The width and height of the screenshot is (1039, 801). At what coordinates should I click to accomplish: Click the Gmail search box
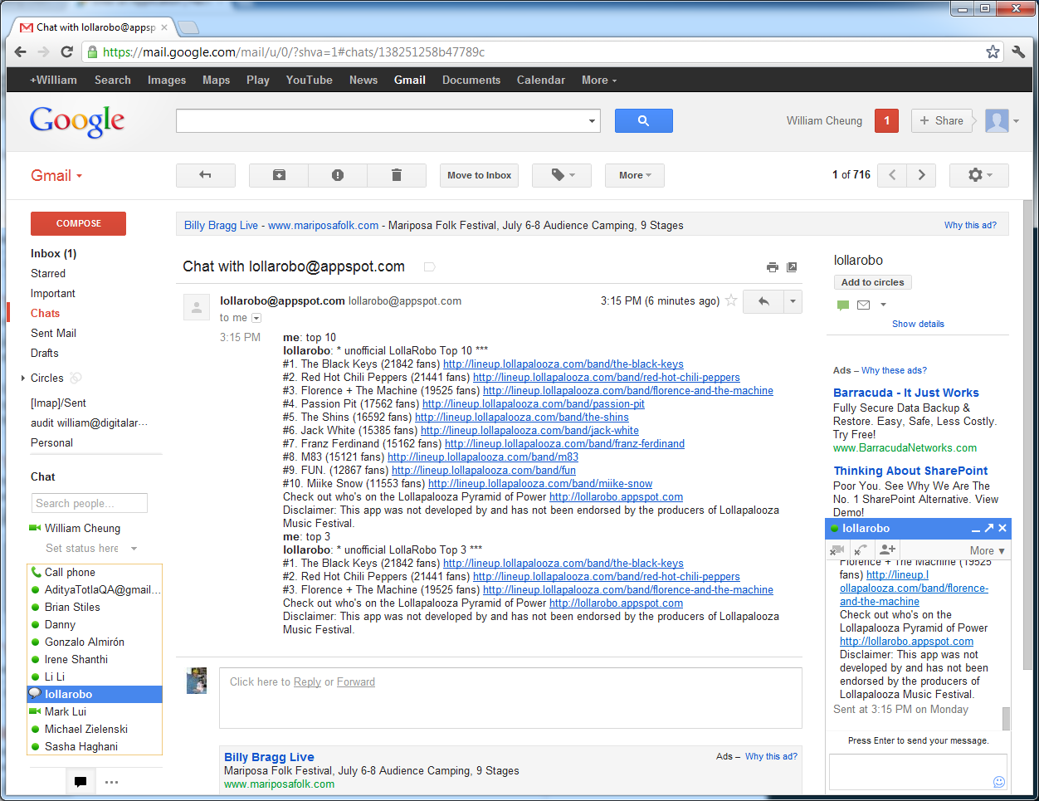pos(381,120)
